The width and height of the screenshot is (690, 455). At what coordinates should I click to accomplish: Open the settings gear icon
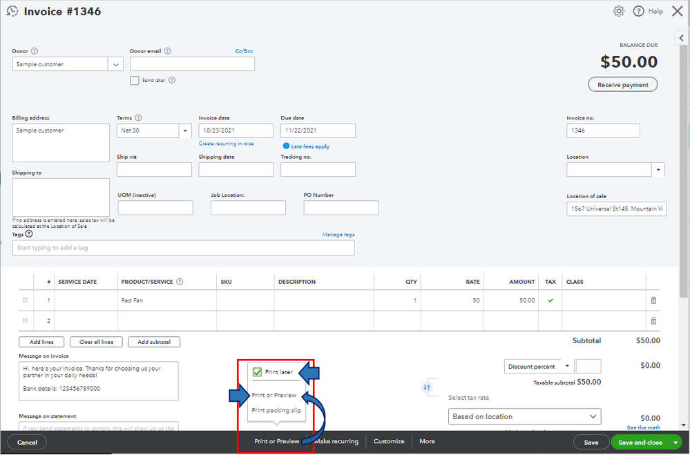619,11
